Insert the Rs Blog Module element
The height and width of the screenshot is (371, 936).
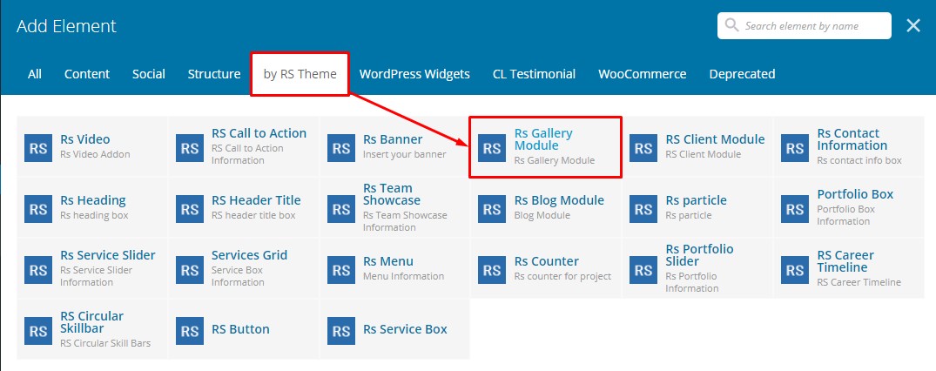(x=558, y=200)
